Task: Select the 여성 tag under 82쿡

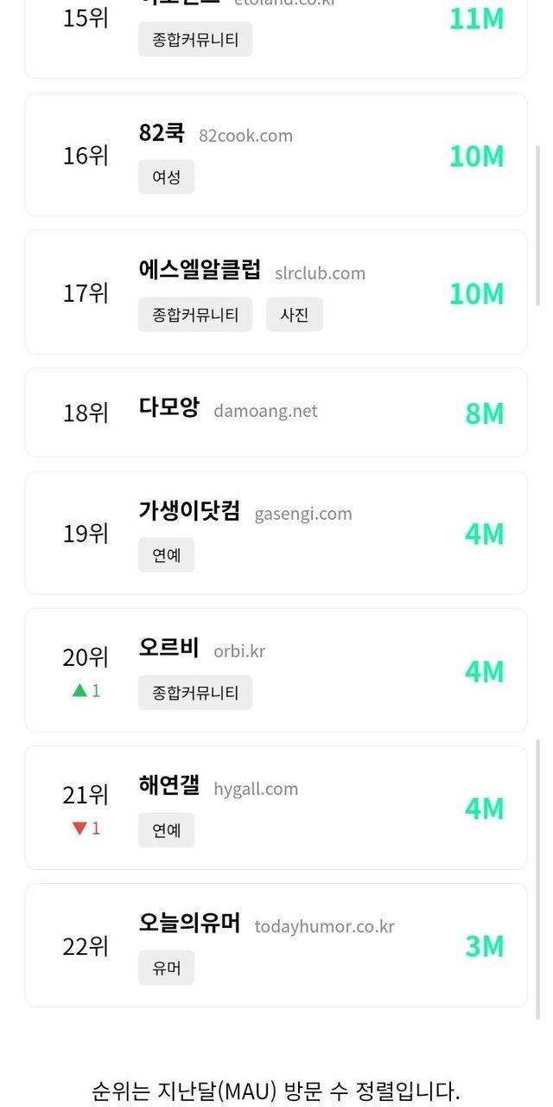Action: pyautogui.click(x=166, y=176)
